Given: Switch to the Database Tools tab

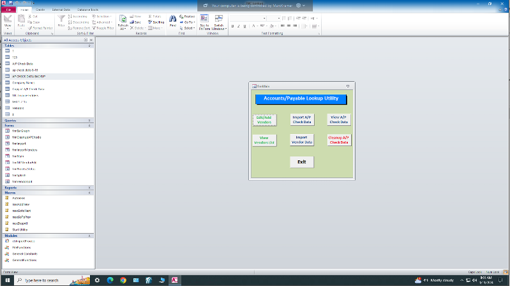Looking at the screenshot, I should 88,10.
